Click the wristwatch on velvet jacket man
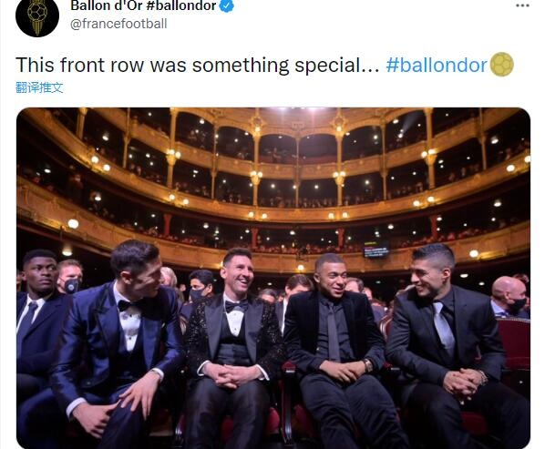 point(367,365)
